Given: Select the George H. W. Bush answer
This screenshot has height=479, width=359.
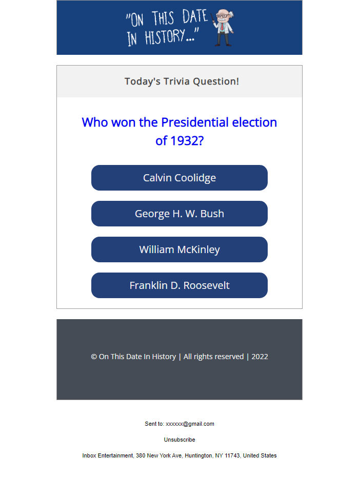Looking at the screenshot, I should [179, 214].
